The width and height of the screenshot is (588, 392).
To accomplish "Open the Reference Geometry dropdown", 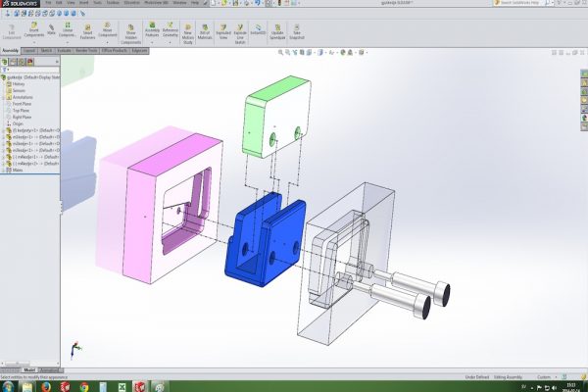I will click(170, 31).
